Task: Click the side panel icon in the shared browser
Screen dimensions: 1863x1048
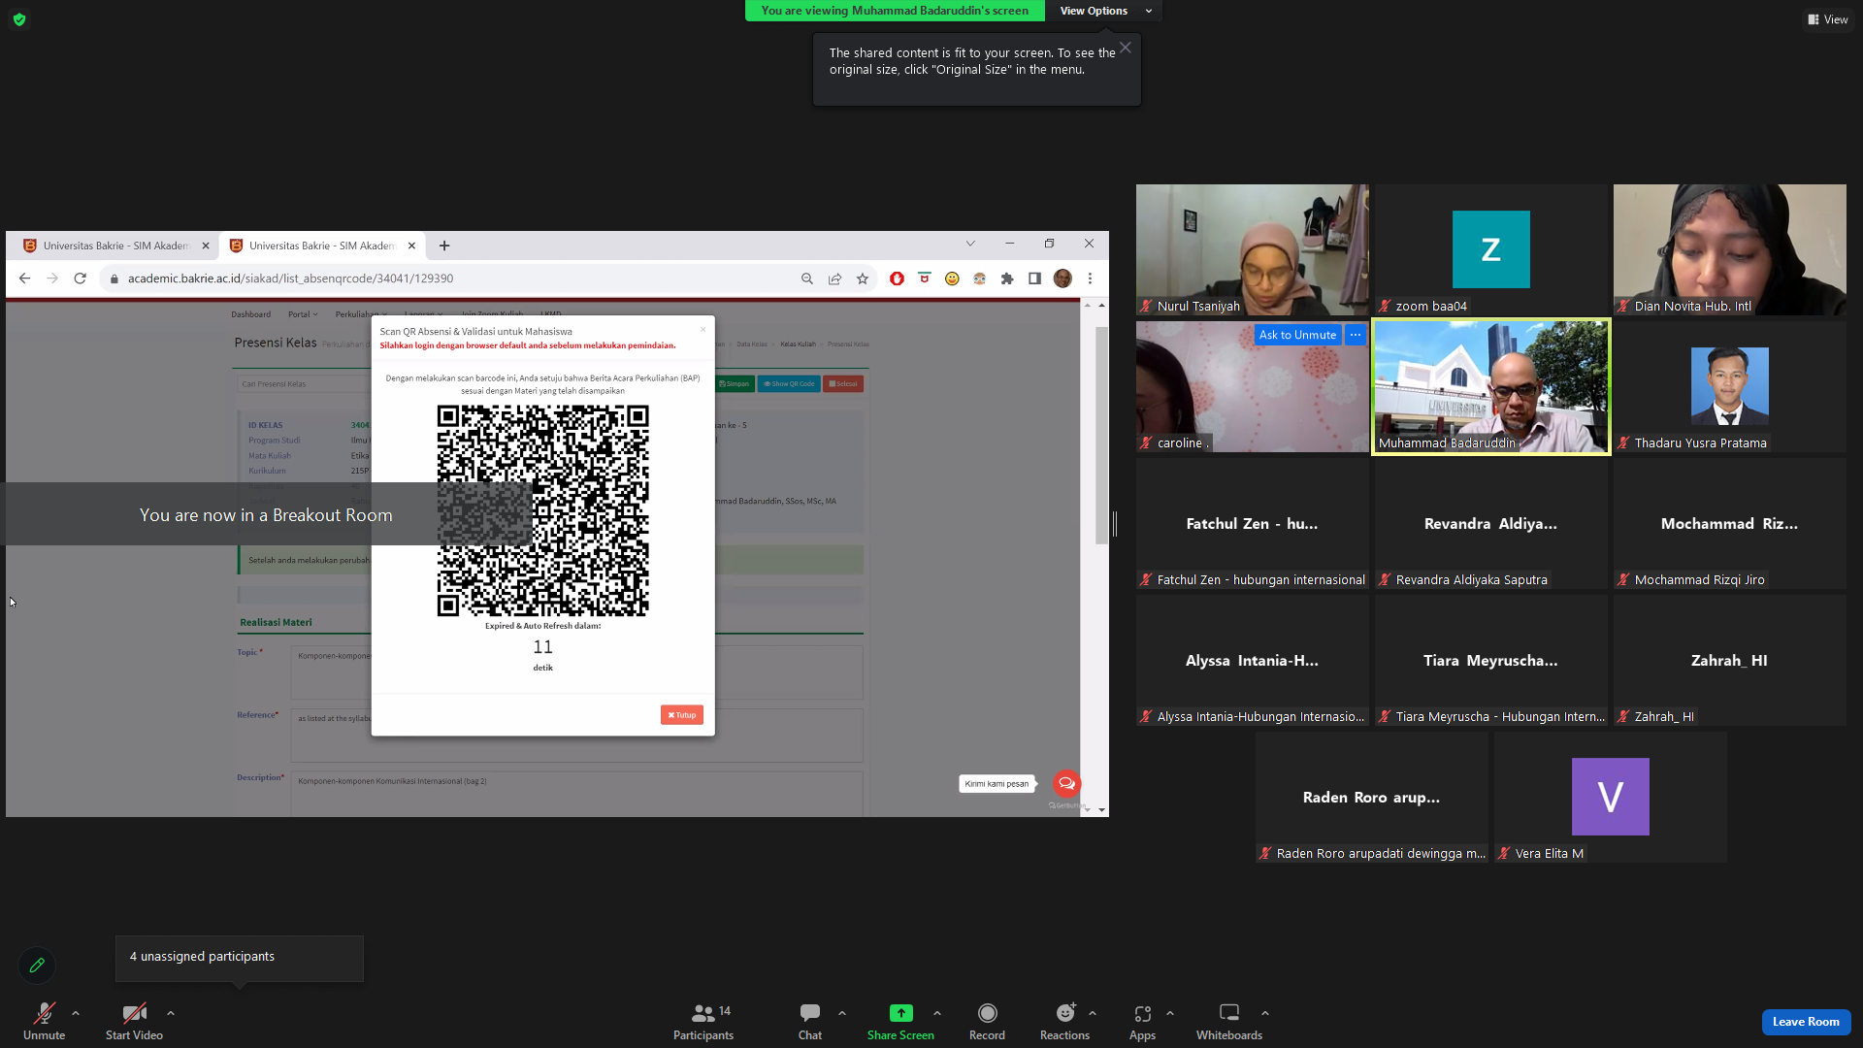Action: [x=1035, y=278]
